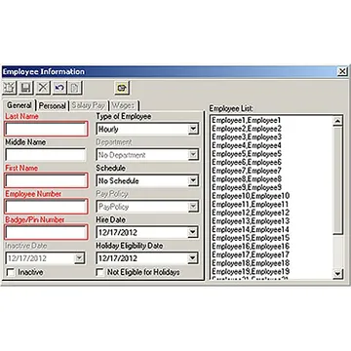Select Employee5,Employee5 in Employee List

point(247,154)
